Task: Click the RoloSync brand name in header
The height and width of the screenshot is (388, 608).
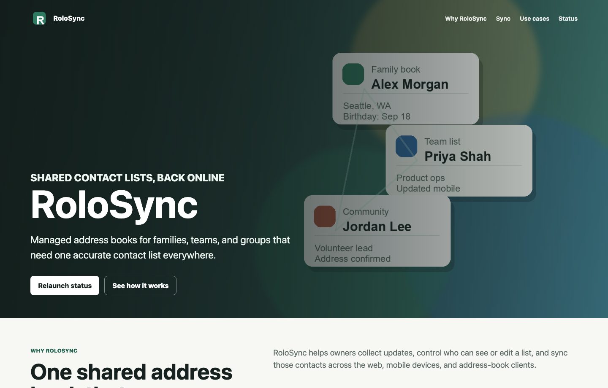Action: point(69,19)
